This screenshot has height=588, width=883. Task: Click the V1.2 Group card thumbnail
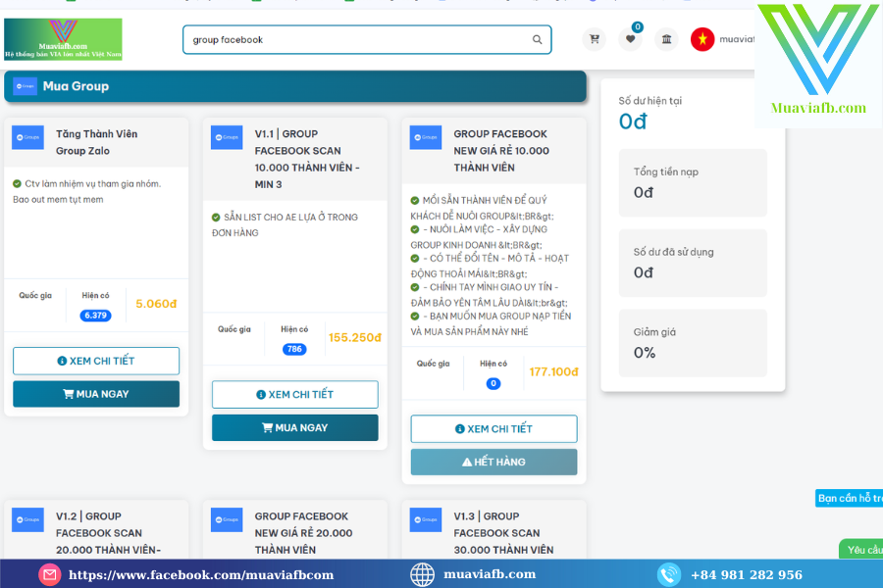tap(27, 520)
